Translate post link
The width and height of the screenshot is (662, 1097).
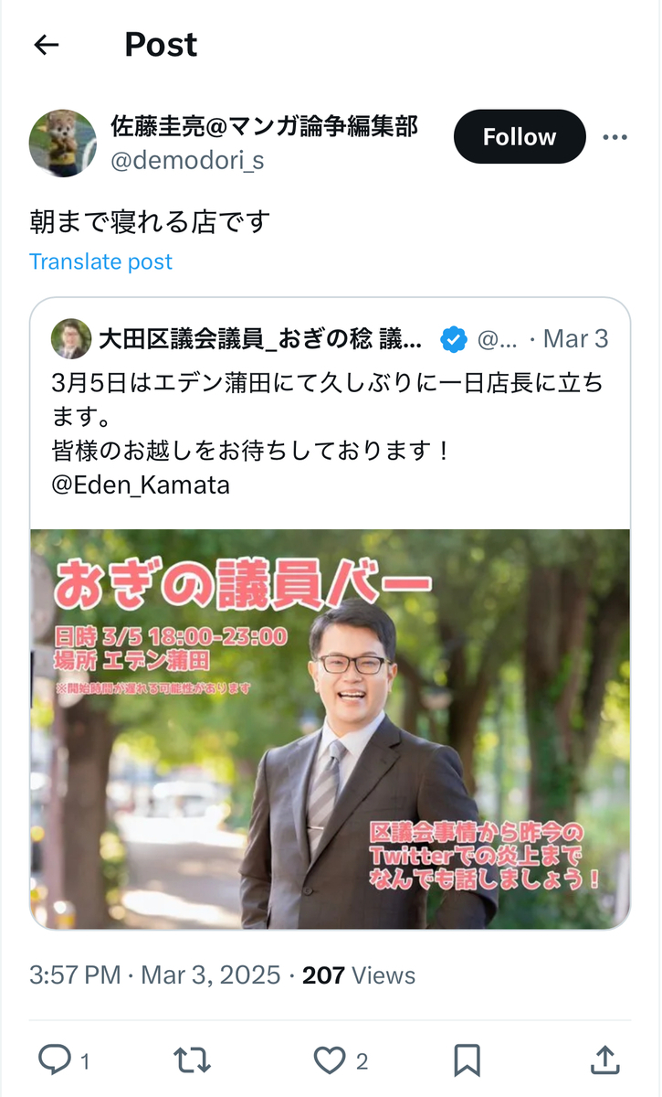[100, 261]
